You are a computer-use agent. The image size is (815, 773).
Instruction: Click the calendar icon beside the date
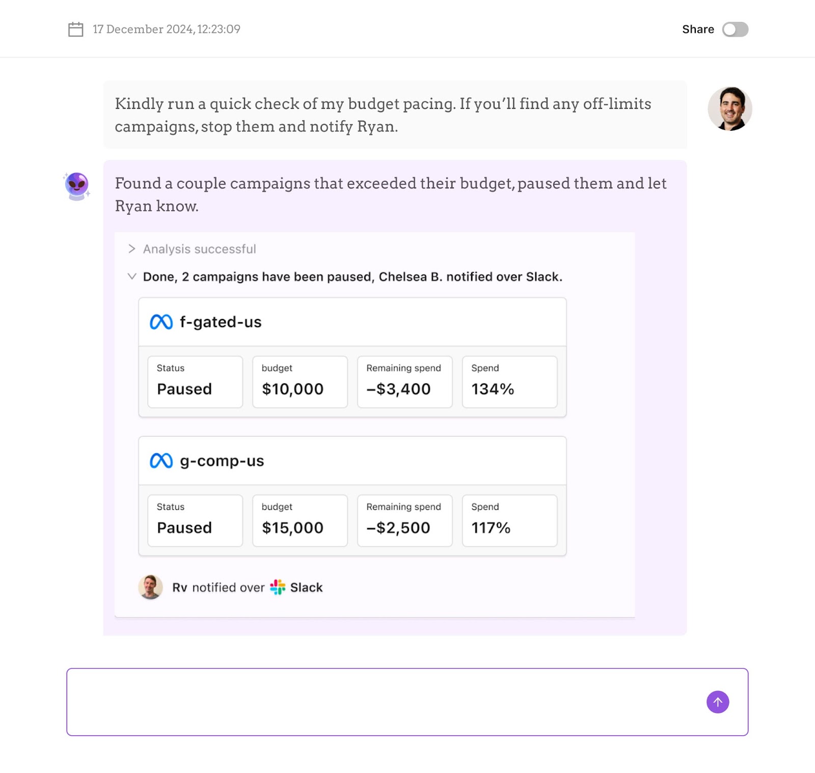(75, 30)
